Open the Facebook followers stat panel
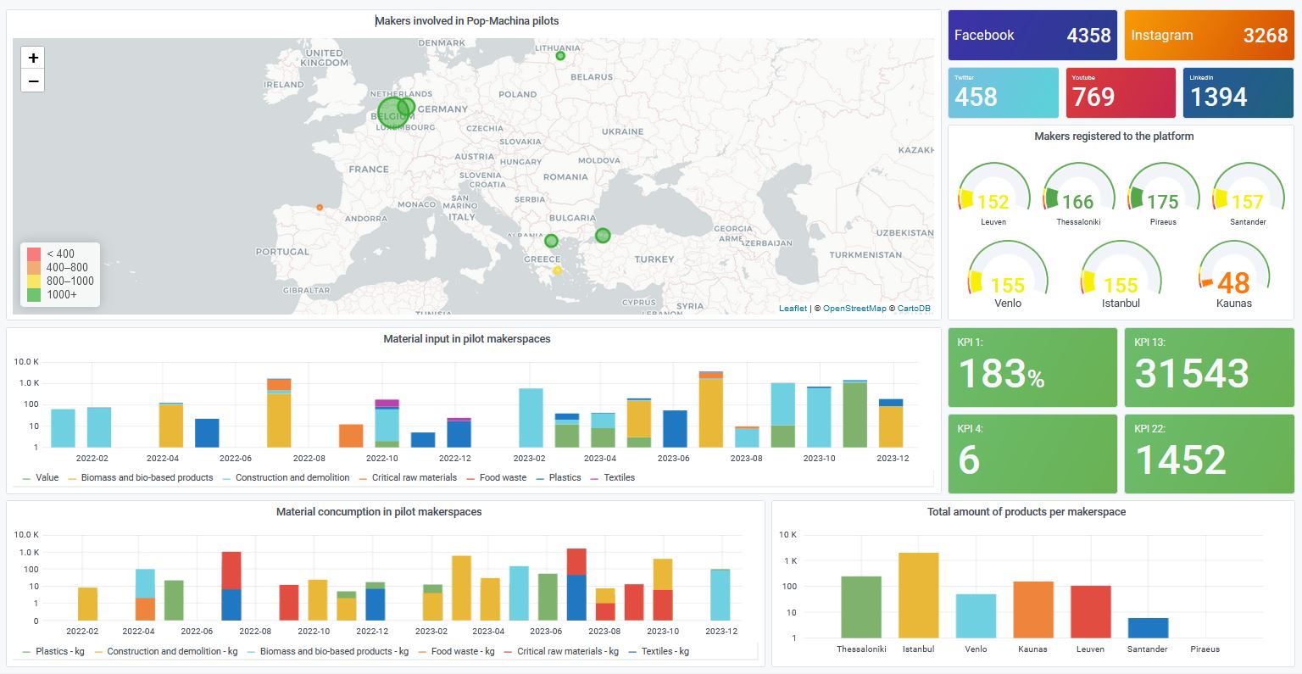This screenshot has width=1302, height=674. pyautogui.click(x=1032, y=36)
